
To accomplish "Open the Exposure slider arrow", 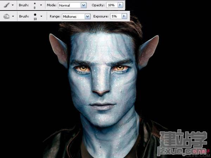I will 124,17.
